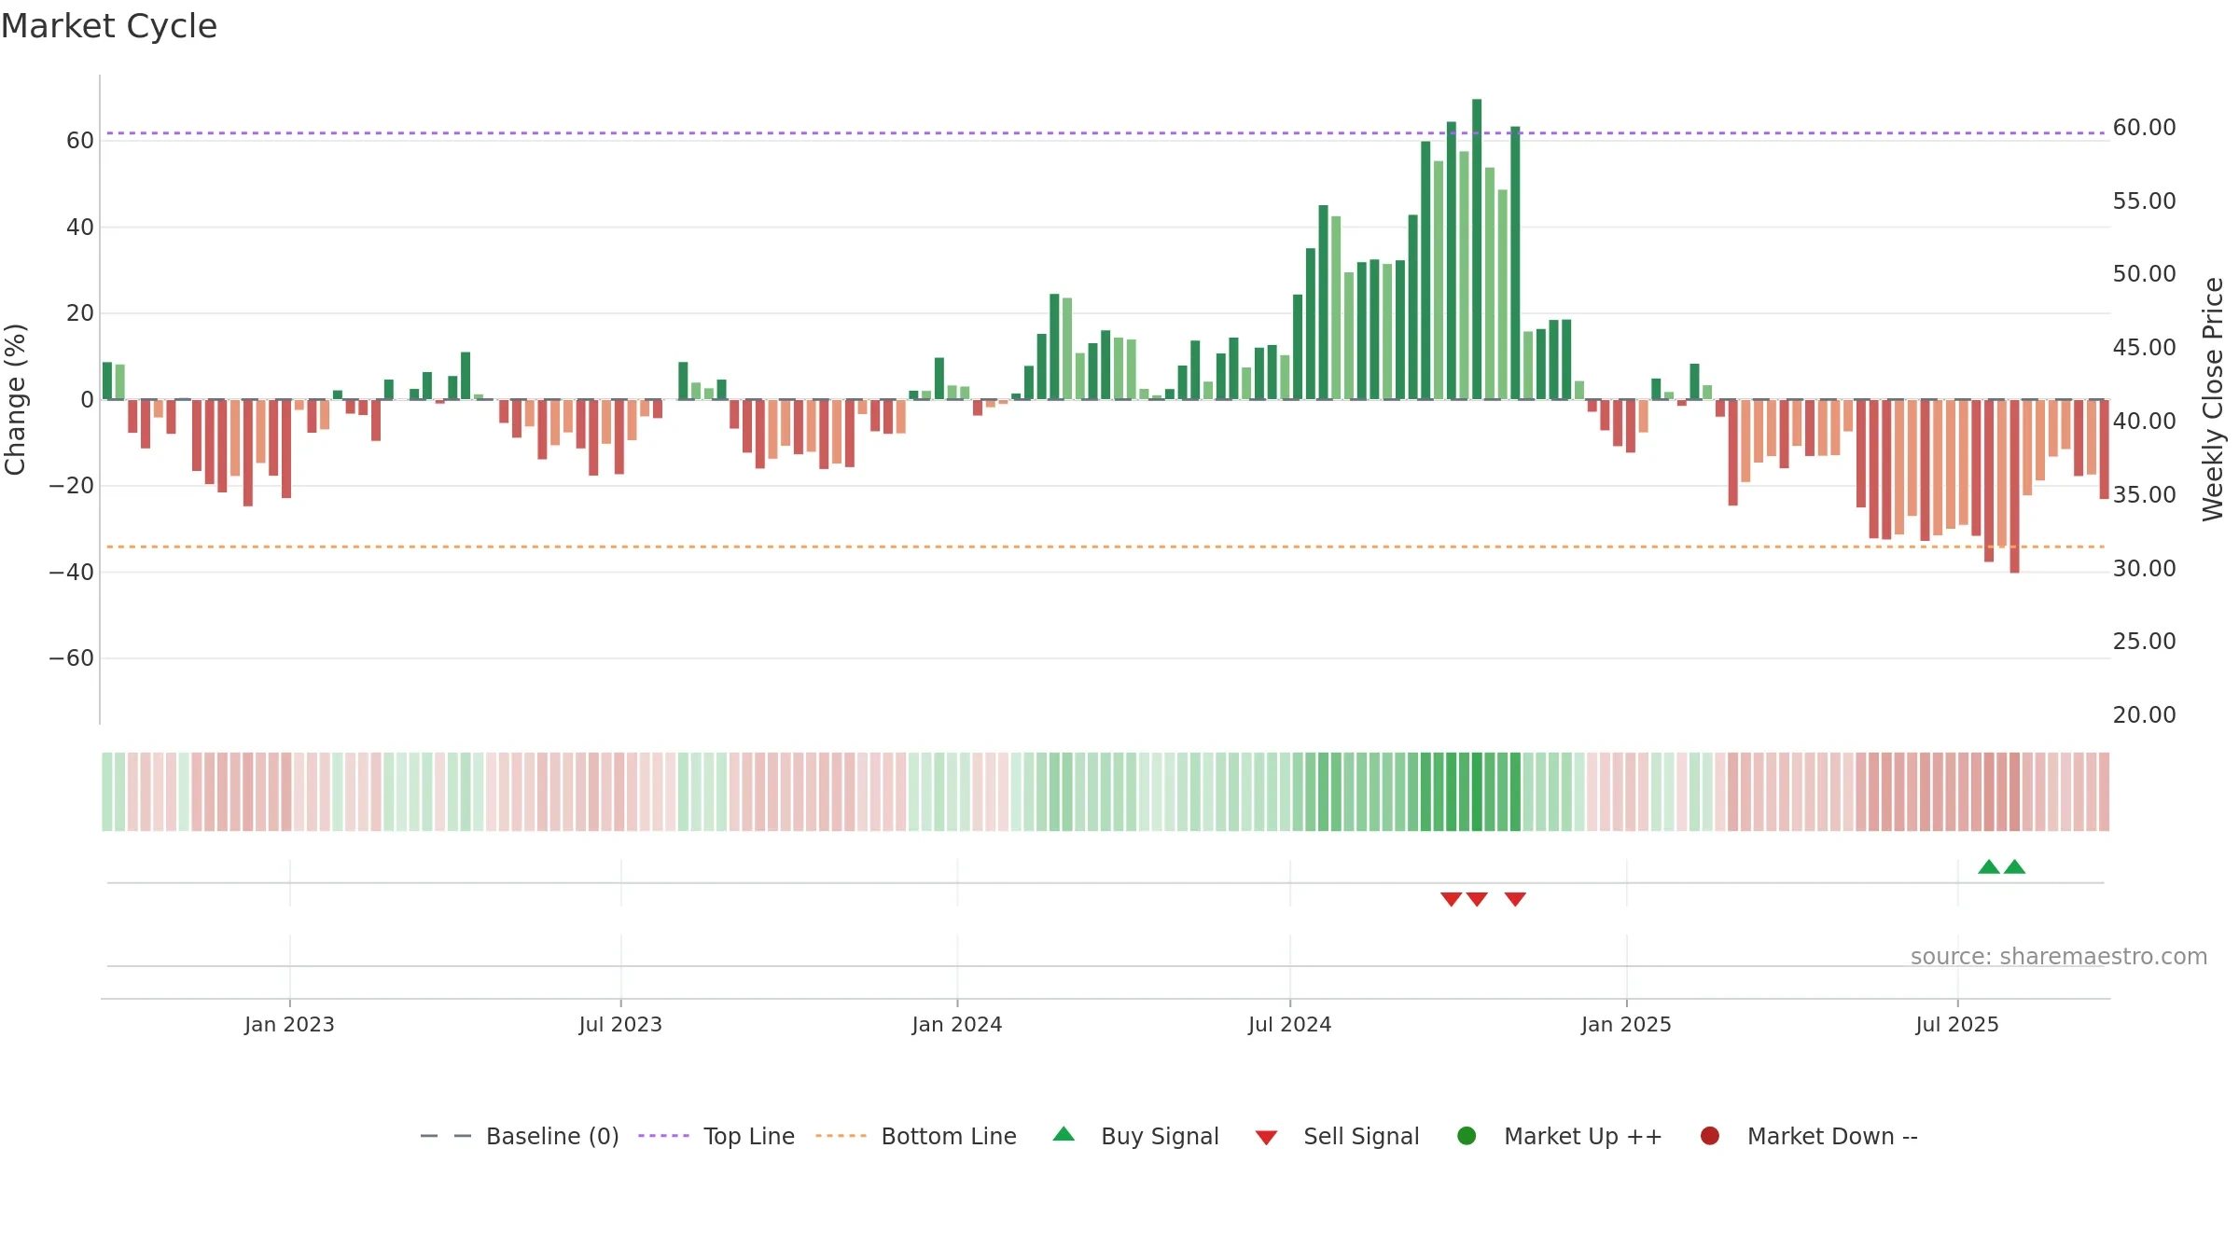Click the −40 change axis label
2239x1259 pixels.
[72, 573]
